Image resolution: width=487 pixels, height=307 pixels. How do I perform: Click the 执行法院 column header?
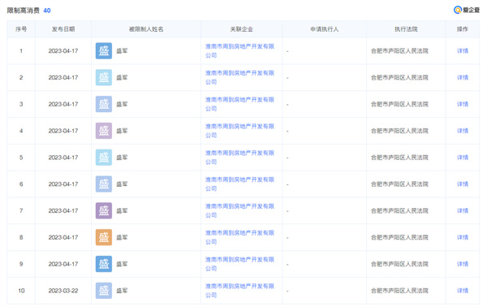point(406,29)
